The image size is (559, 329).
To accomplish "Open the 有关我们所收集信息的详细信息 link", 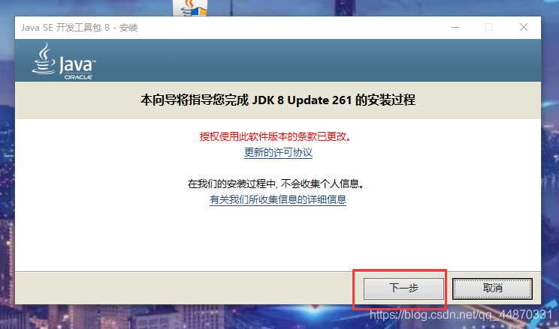I will coord(278,199).
